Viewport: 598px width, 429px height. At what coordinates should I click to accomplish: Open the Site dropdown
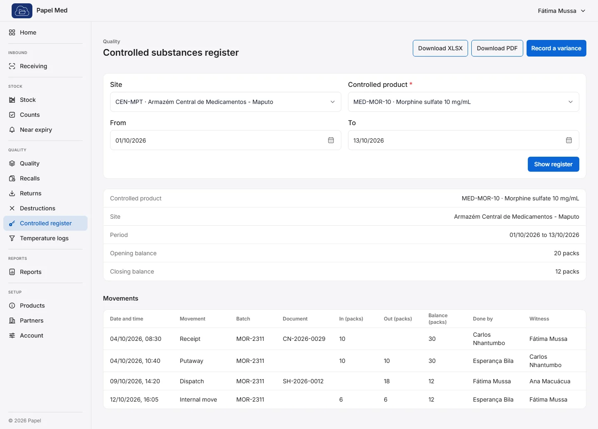tap(225, 102)
